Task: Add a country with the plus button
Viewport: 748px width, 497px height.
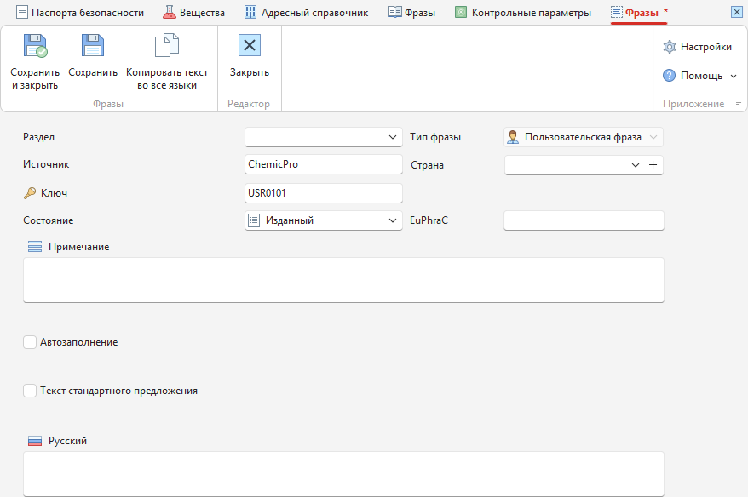Action: click(653, 165)
